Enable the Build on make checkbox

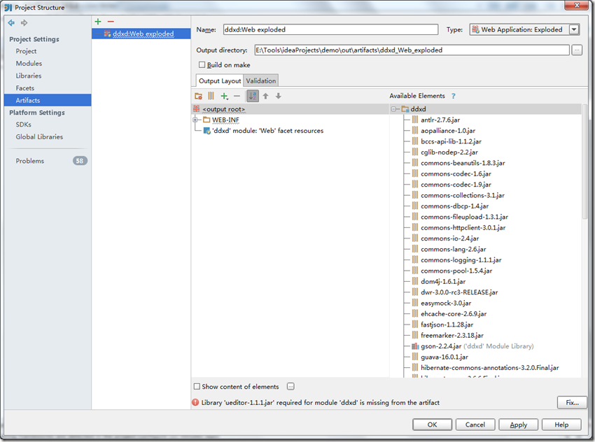(202, 64)
